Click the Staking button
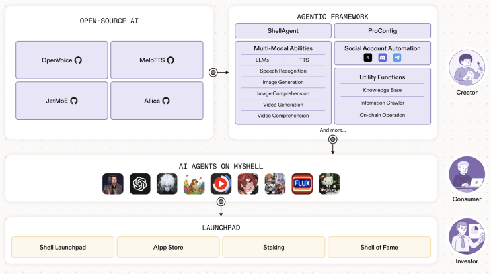 coord(274,247)
